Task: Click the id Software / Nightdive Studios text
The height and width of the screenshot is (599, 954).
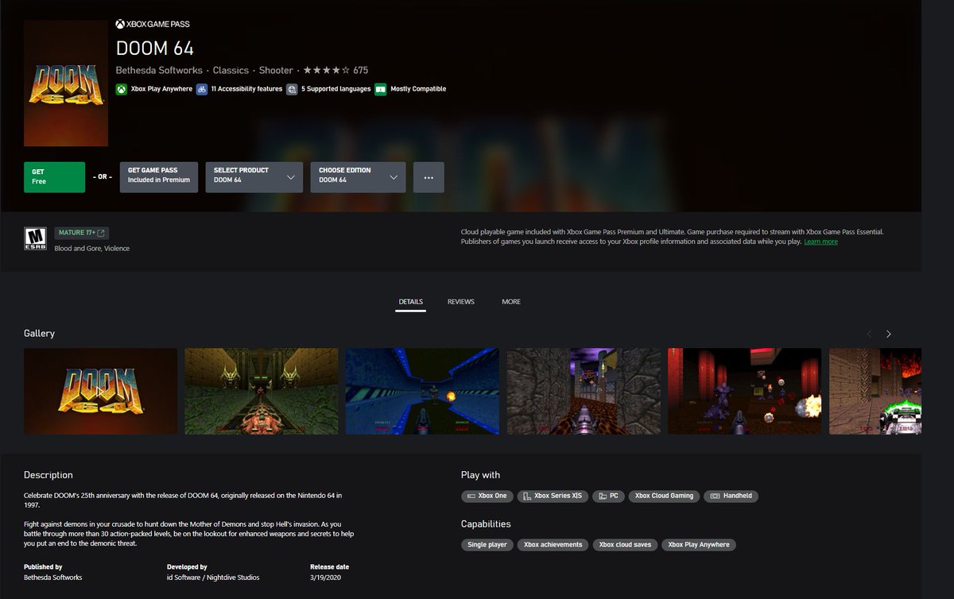Action: (x=213, y=578)
